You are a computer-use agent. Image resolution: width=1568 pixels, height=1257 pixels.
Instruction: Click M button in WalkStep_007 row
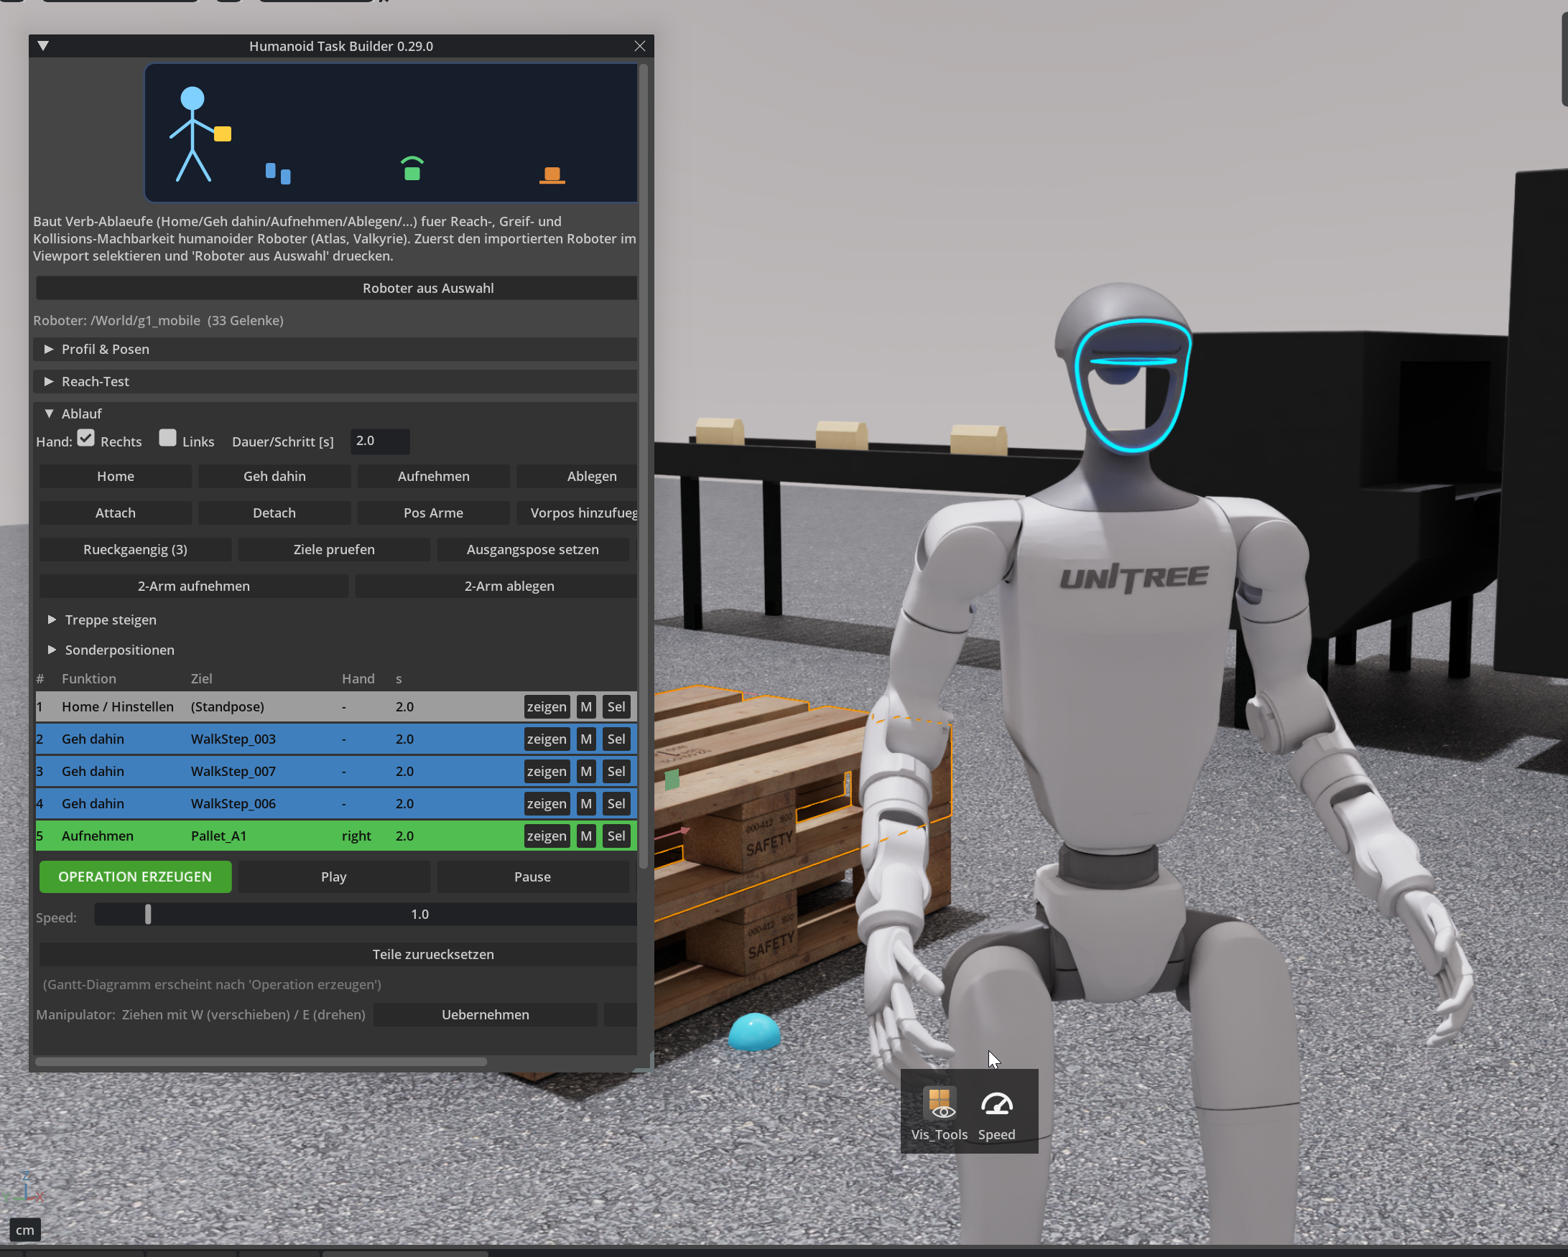click(x=586, y=772)
